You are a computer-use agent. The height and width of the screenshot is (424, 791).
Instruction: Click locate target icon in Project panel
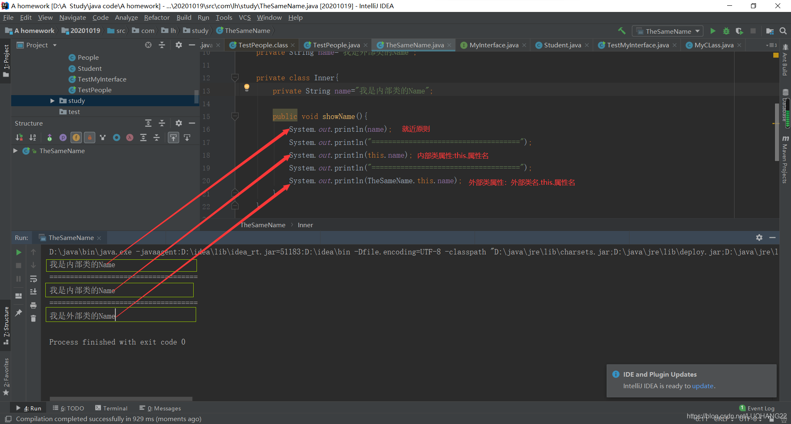click(148, 45)
